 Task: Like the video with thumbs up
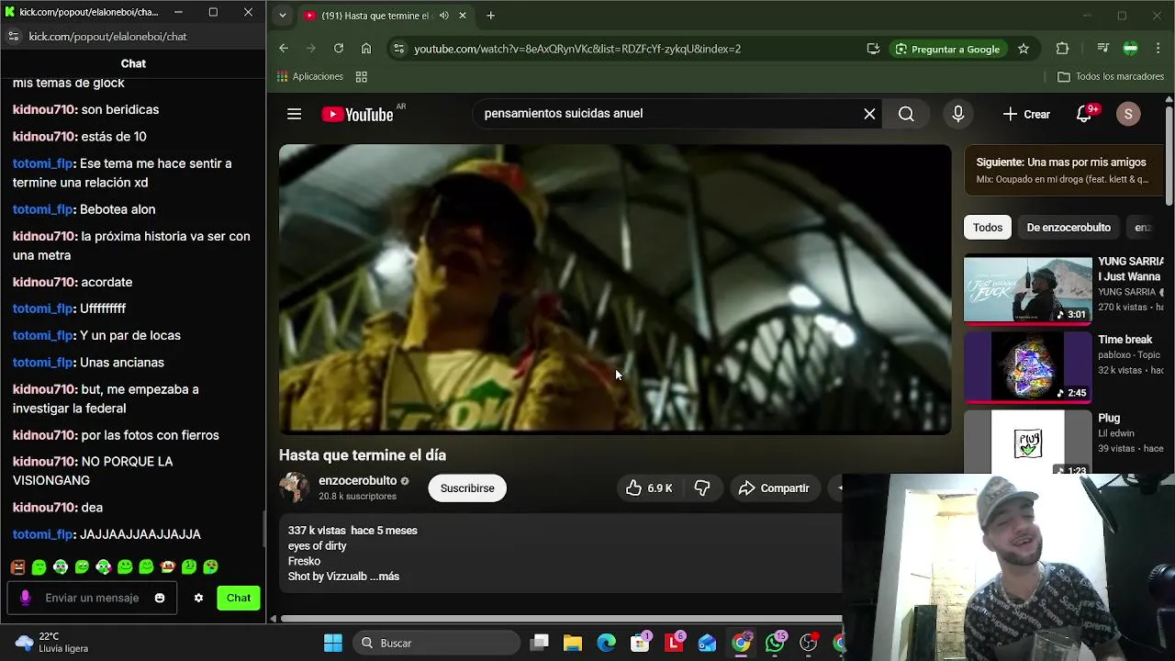[x=649, y=488]
